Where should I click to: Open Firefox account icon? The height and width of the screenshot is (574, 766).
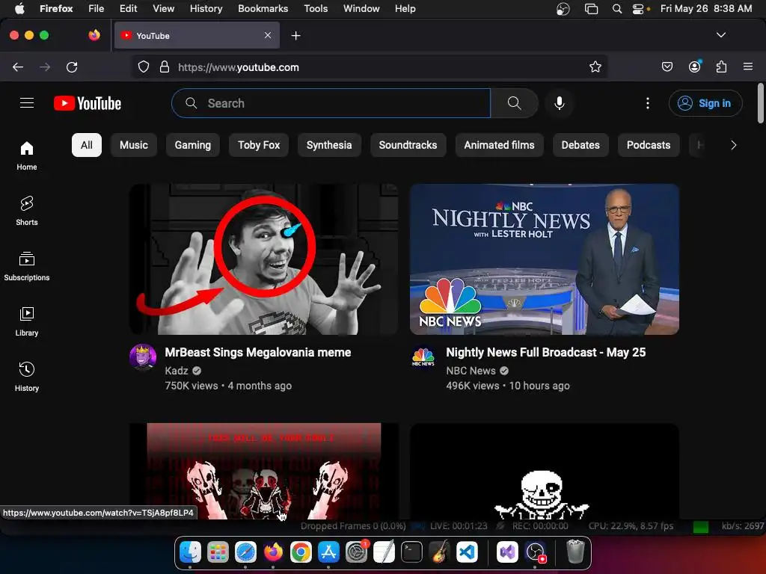695,67
